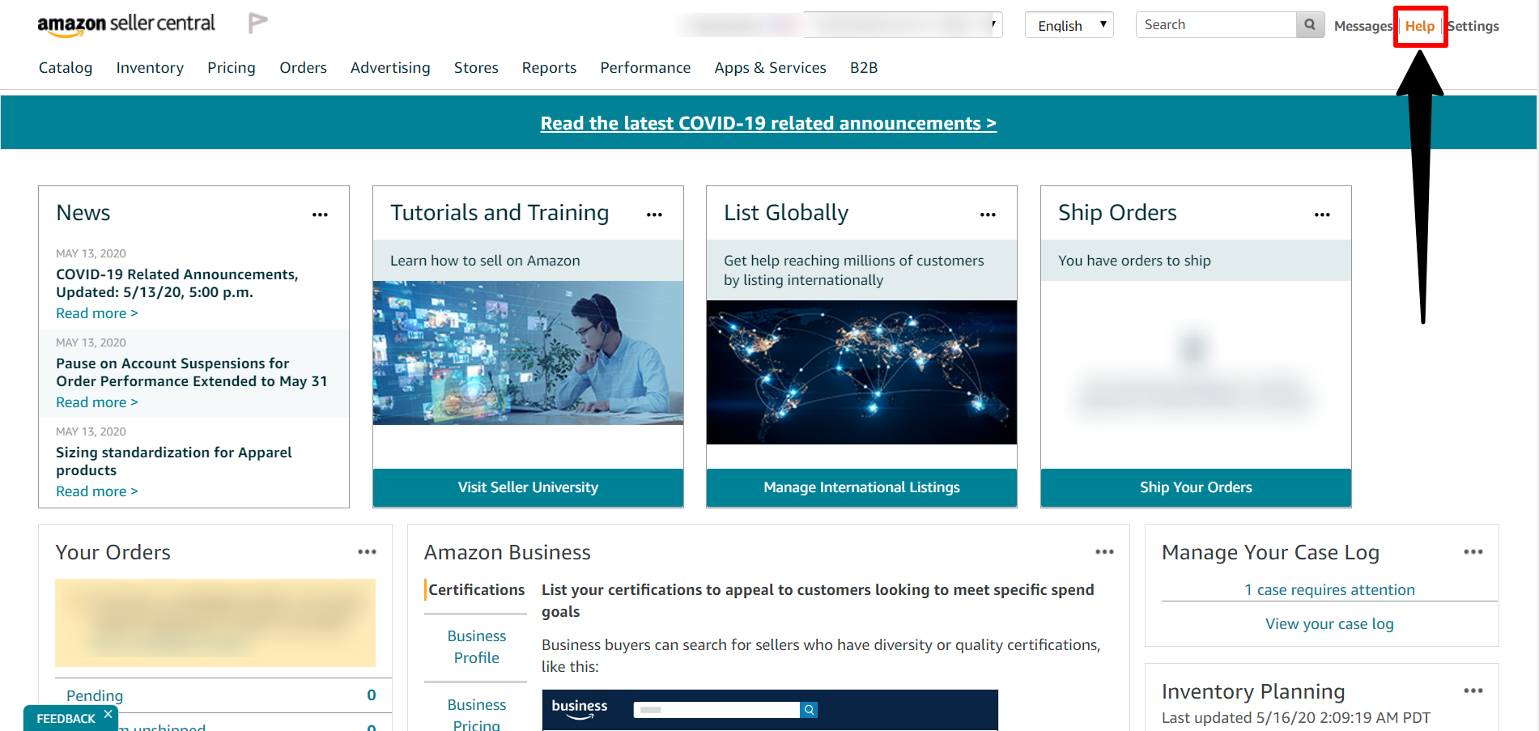Open the Advertising menu
This screenshot has height=731, width=1539.
point(390,68)
